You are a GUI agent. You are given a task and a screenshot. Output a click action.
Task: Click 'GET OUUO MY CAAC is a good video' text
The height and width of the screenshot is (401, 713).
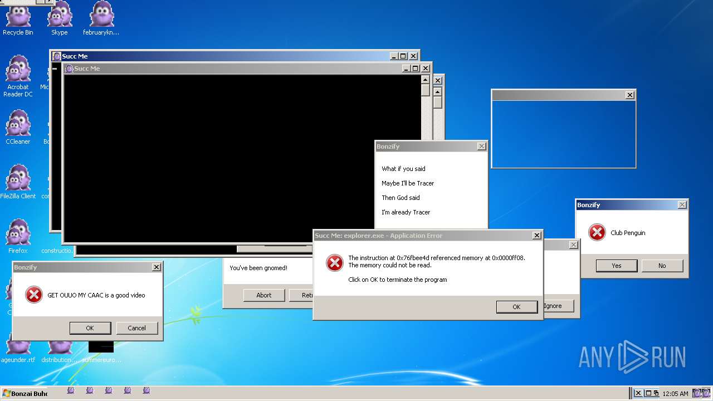pos(96,295)
